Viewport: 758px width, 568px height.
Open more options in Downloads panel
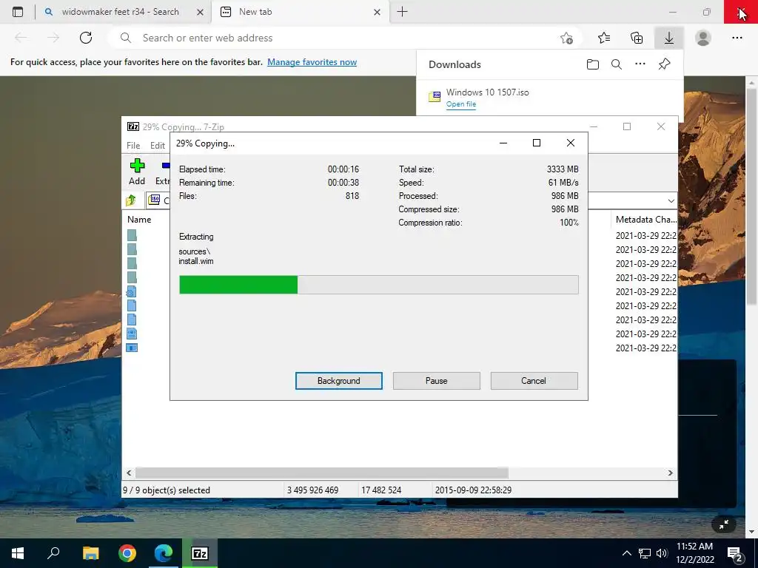click(x=640, y=64)
